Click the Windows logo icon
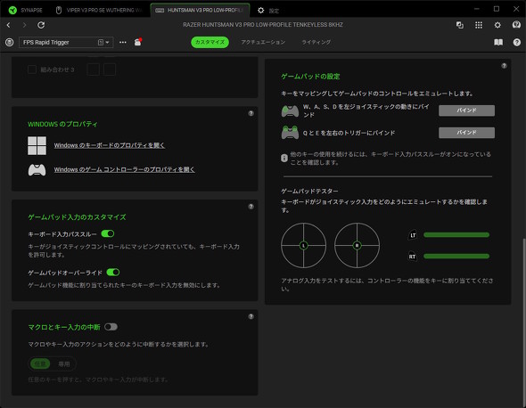 tap(37, 145)
